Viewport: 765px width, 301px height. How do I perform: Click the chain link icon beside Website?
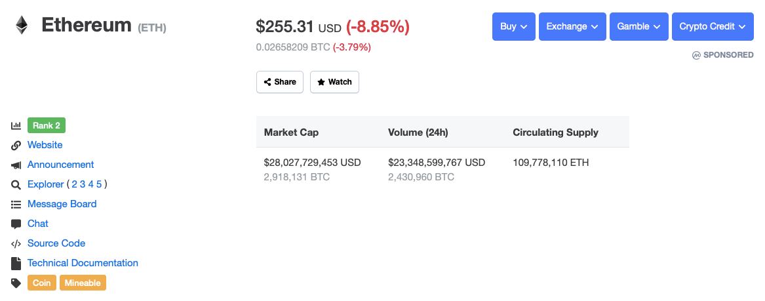pyautogui.click(x=16, y=145)
